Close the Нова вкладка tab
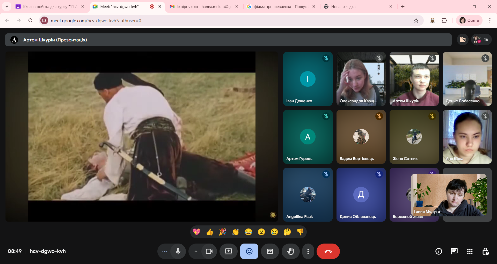Image resolution: width=497 pixels, height=264 pixels. 391,7
